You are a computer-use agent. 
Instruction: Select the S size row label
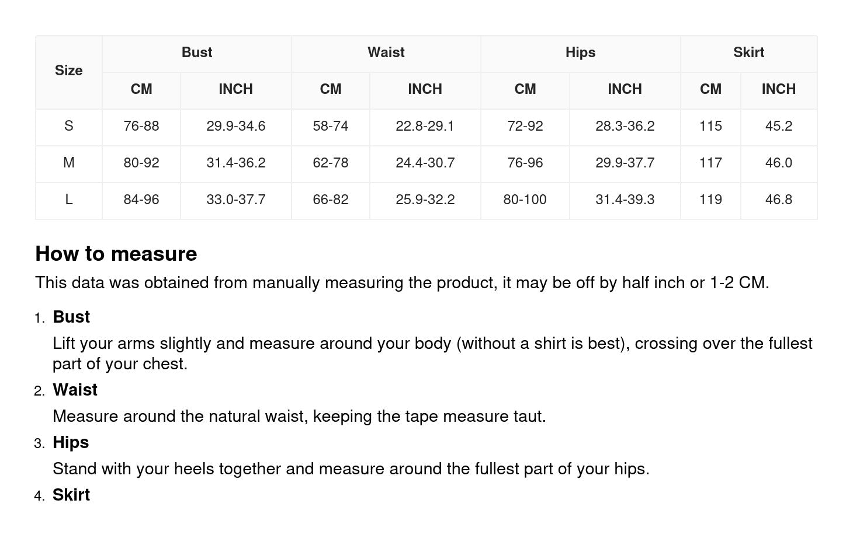(x=69, y=126)
